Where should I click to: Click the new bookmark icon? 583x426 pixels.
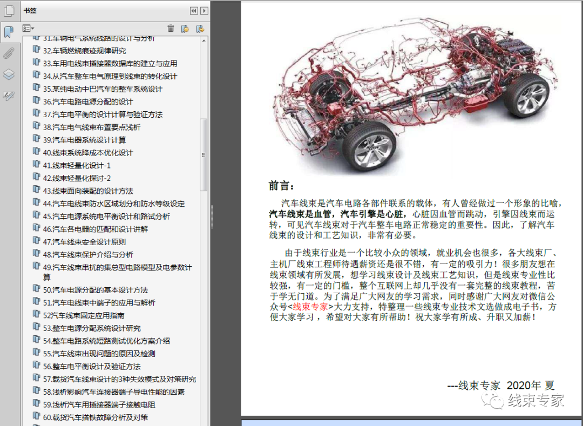[185, 28]
